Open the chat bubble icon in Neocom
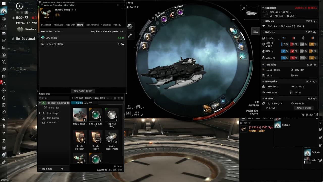Image resolution: width=323 pixels, height=182 pixels. click(4, 26)
